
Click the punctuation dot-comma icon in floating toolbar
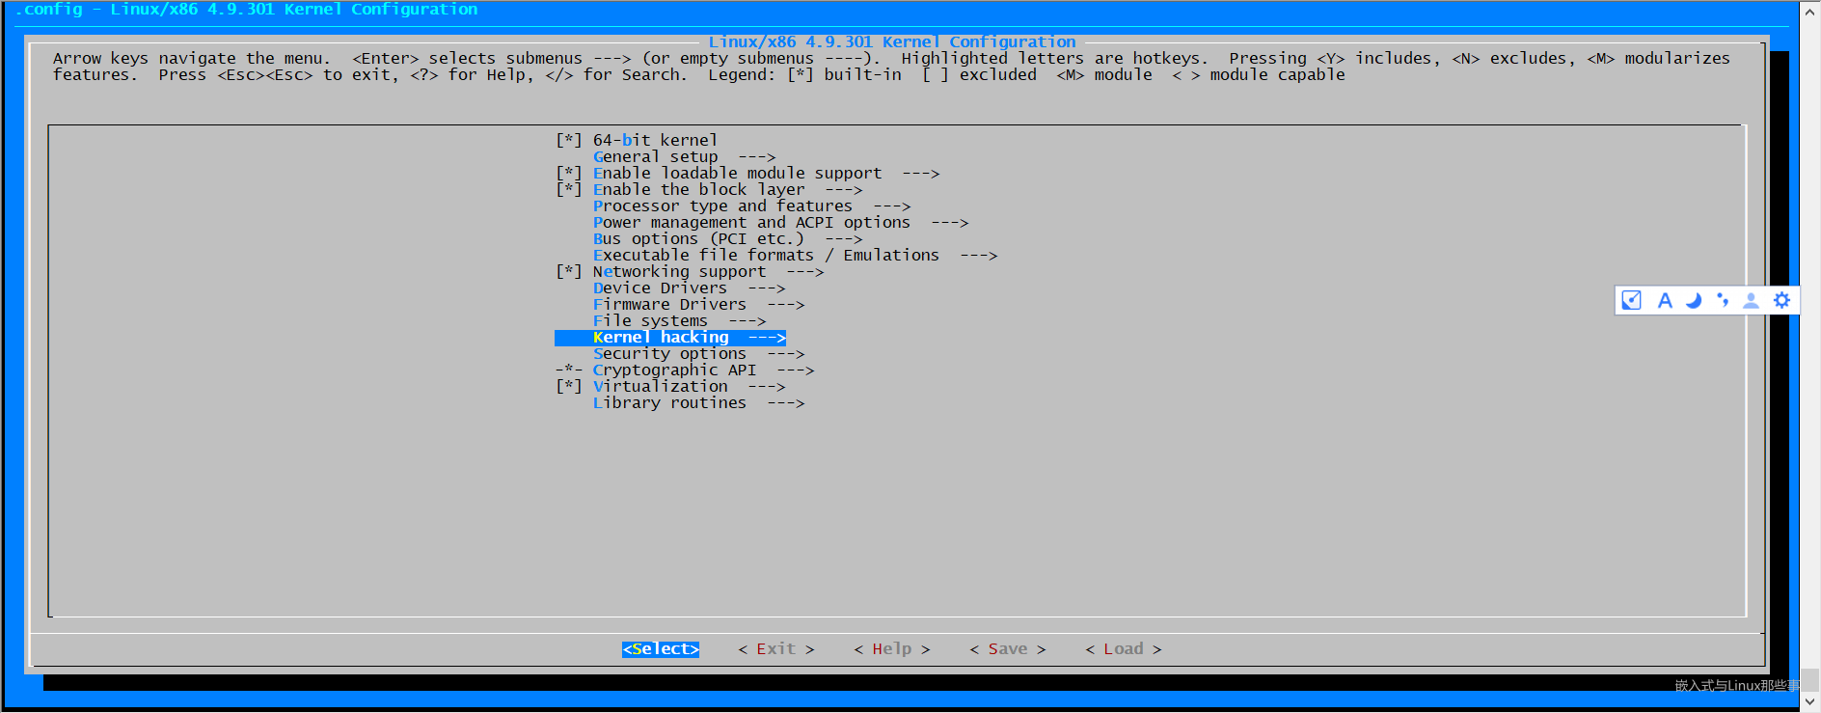(1723, 300)
